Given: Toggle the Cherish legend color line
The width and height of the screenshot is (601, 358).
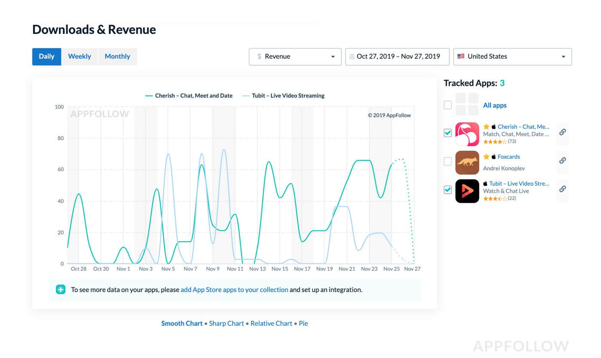Looking at the screenshot, I should 149,96.
